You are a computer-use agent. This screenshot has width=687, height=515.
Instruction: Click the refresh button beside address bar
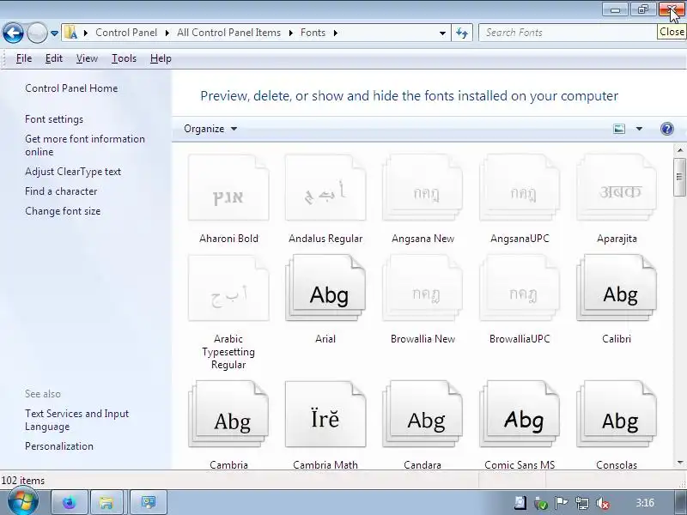[462, 33]
